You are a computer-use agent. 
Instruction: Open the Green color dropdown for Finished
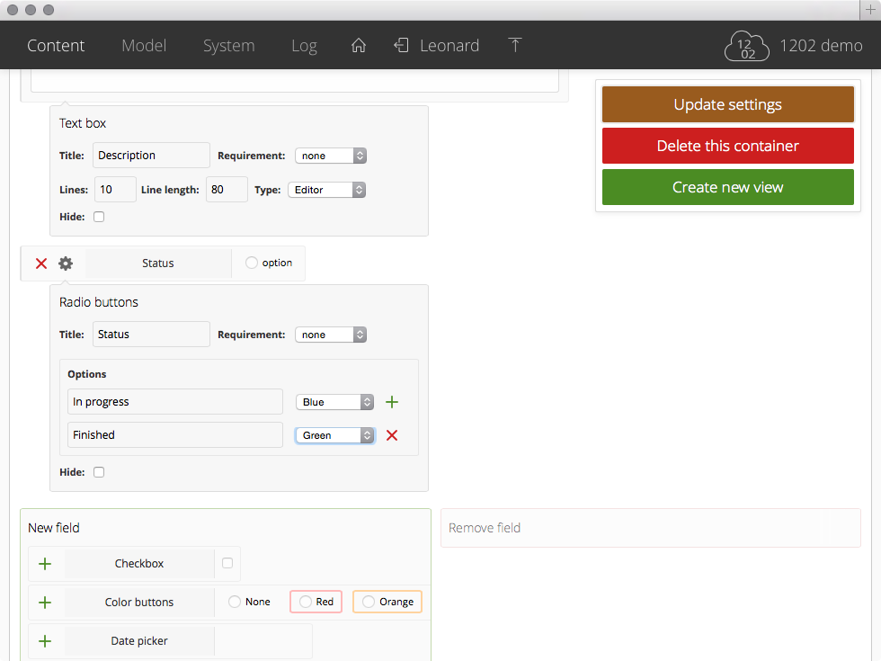coord(334,435)
